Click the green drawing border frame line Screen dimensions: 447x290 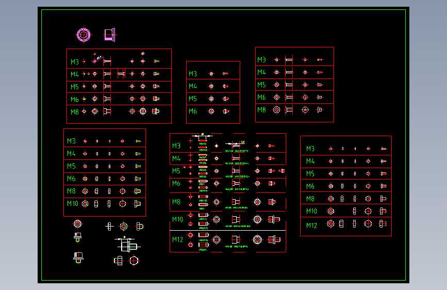pos(224,10)
